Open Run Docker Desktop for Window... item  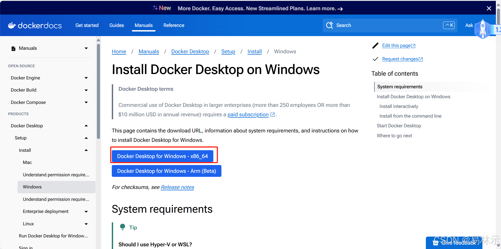(53, 236)
